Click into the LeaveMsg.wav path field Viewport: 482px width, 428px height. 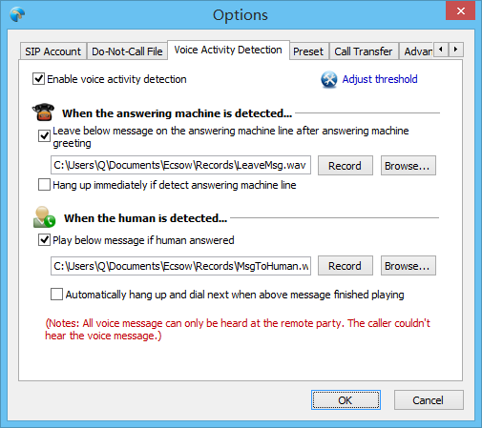180,165
